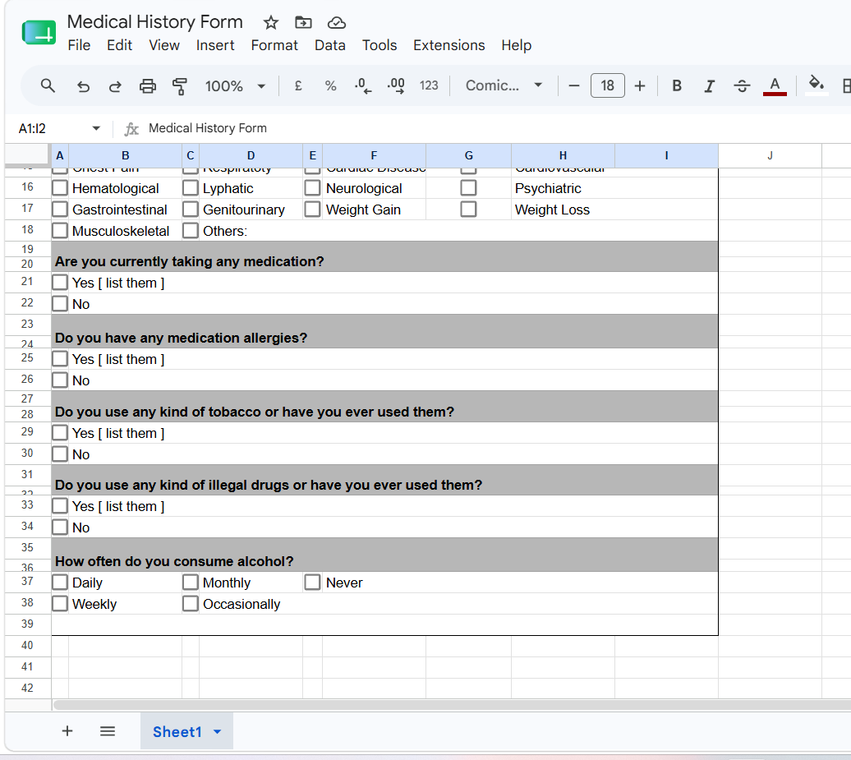Print the spreadsheet
Screen dimensions: 851x760
click(148, 85)
